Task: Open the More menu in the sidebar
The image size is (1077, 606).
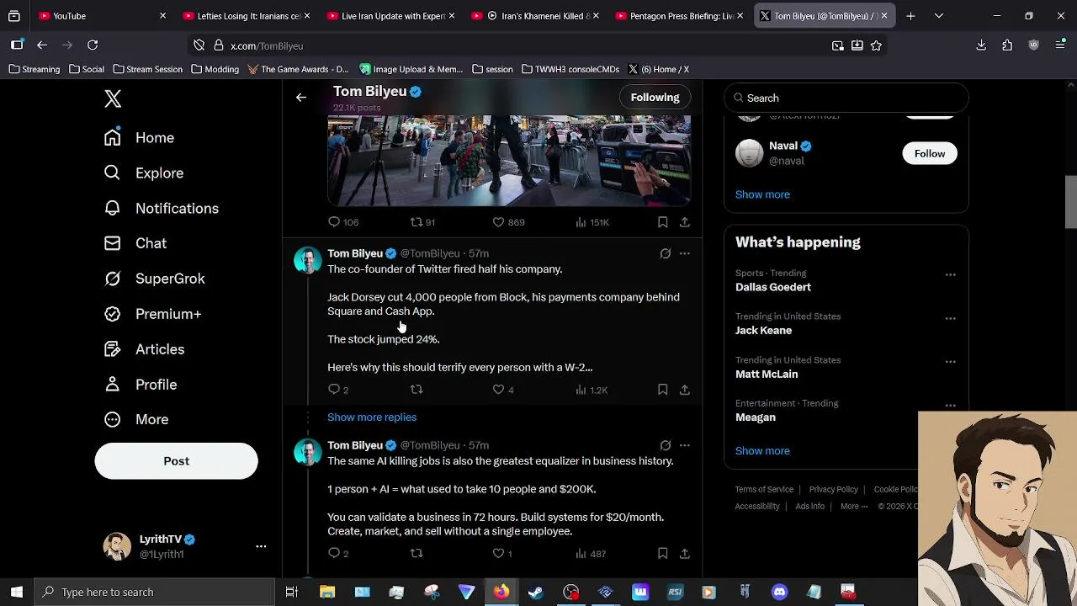Action: (135, 419)
